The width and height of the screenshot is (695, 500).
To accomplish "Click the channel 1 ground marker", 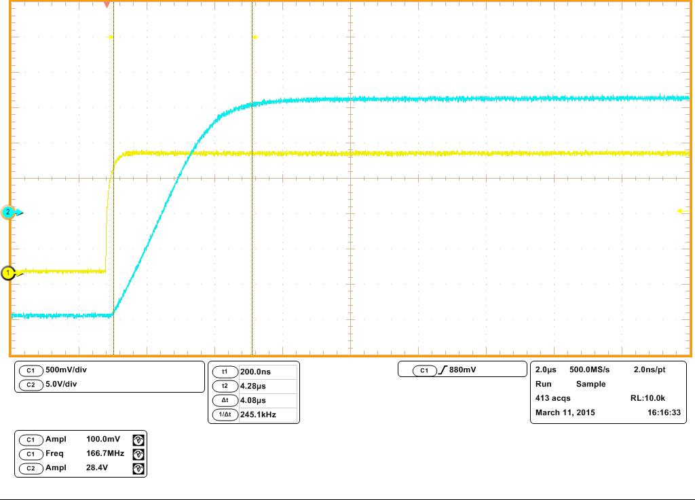I will pyautogui.click(x=8, y=273).
